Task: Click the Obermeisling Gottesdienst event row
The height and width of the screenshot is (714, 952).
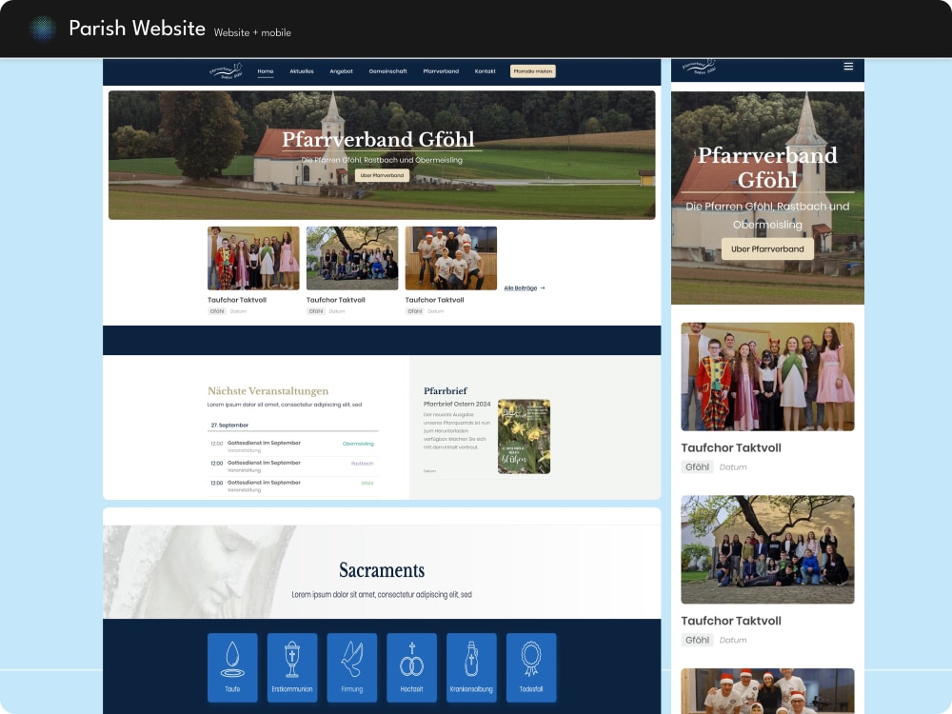Action: [x=292, y=446]
